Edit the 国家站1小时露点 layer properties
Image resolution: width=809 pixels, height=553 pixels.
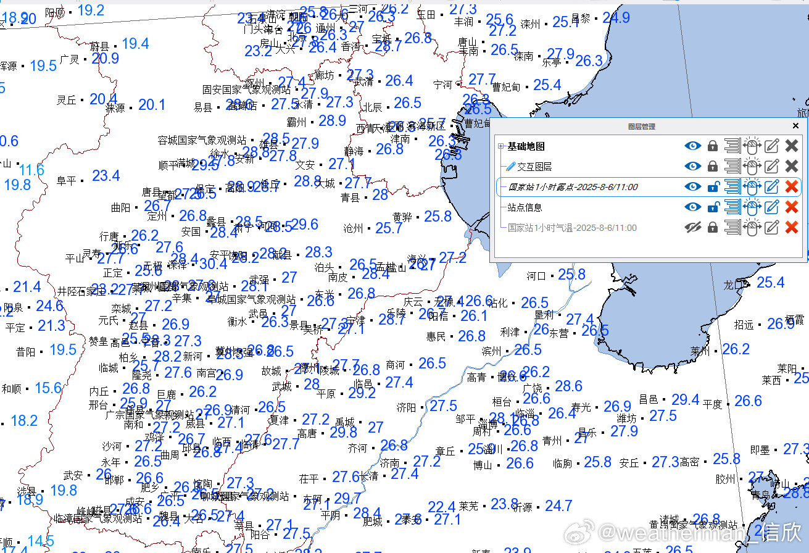pos(771,187)
